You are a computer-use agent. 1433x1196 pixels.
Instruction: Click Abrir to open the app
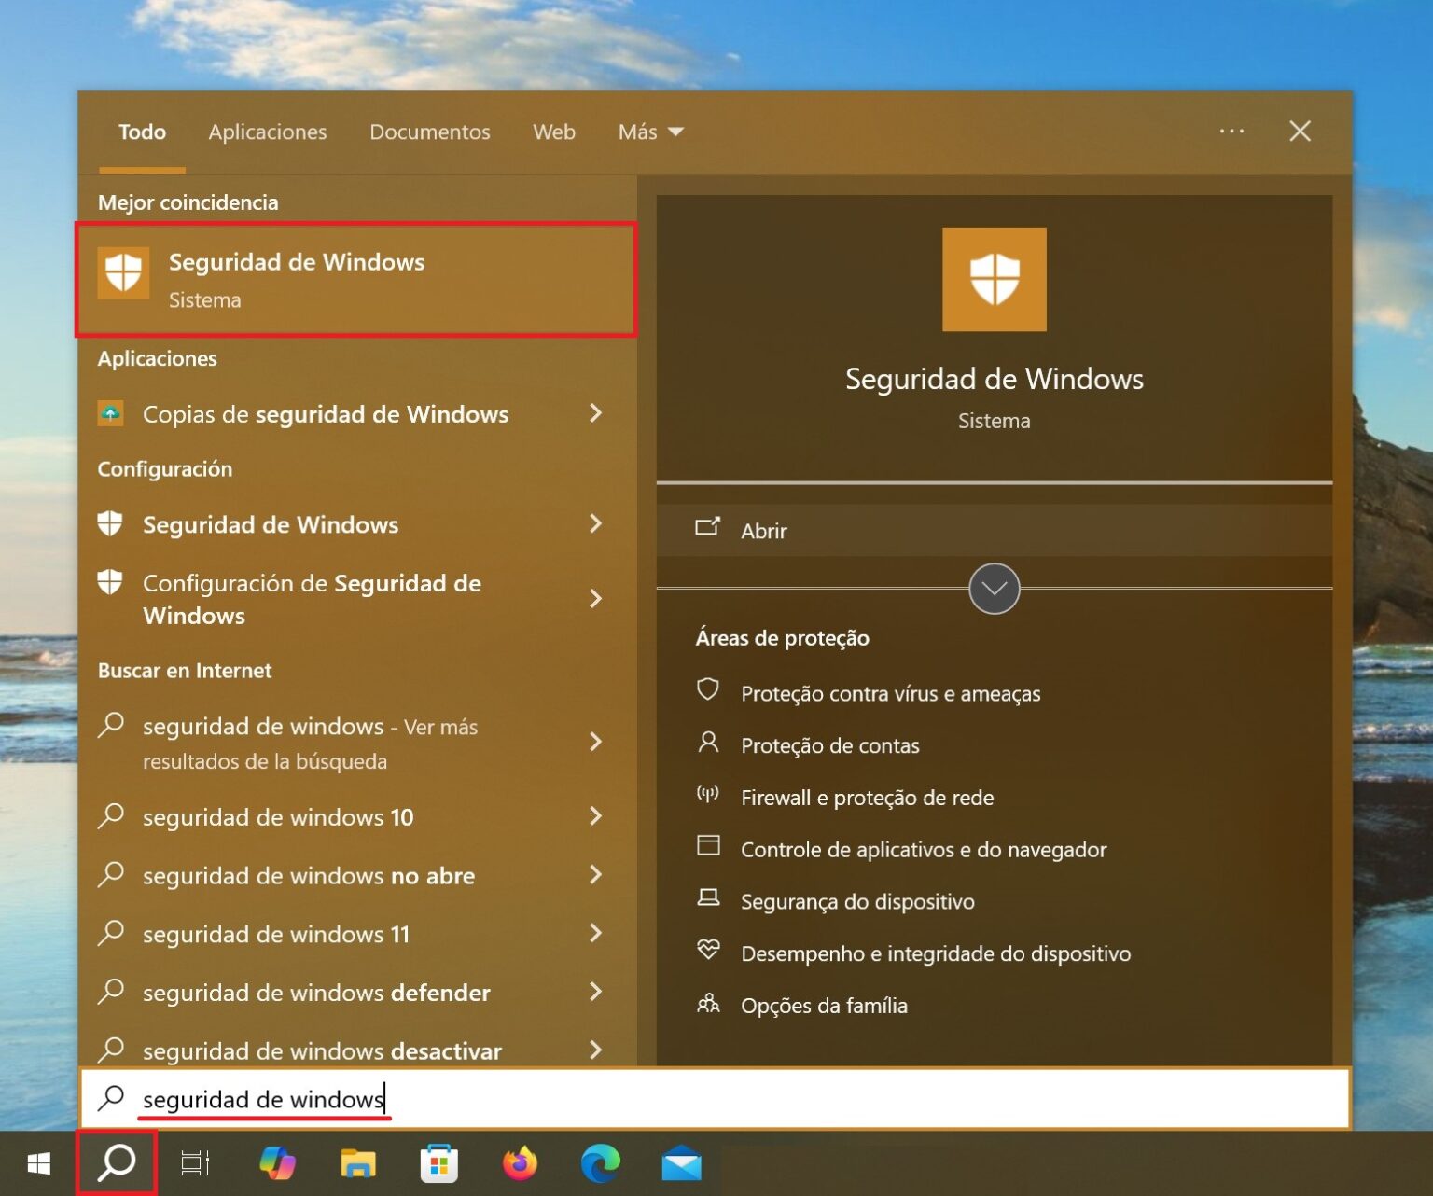pos(995,531)
